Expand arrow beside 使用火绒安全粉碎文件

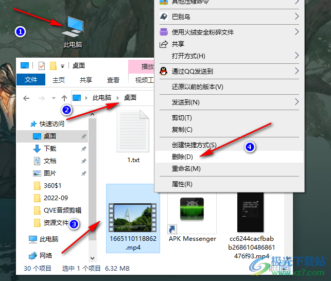(x=297, y=32)
